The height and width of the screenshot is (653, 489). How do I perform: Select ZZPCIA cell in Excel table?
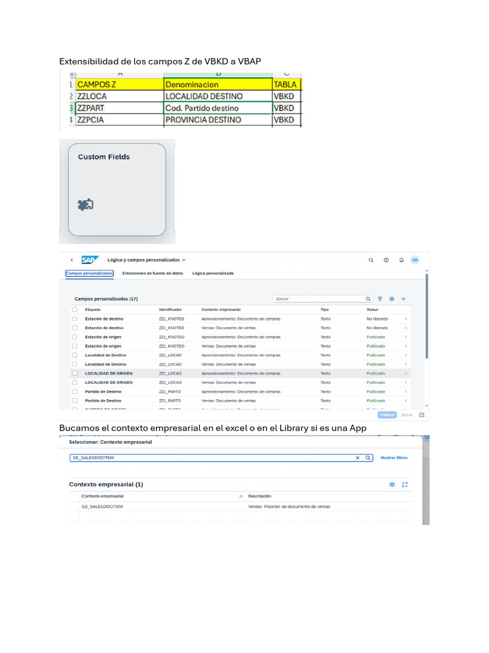coord(120,119)
